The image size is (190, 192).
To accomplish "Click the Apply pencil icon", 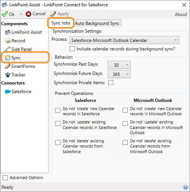I will point(53,14).
